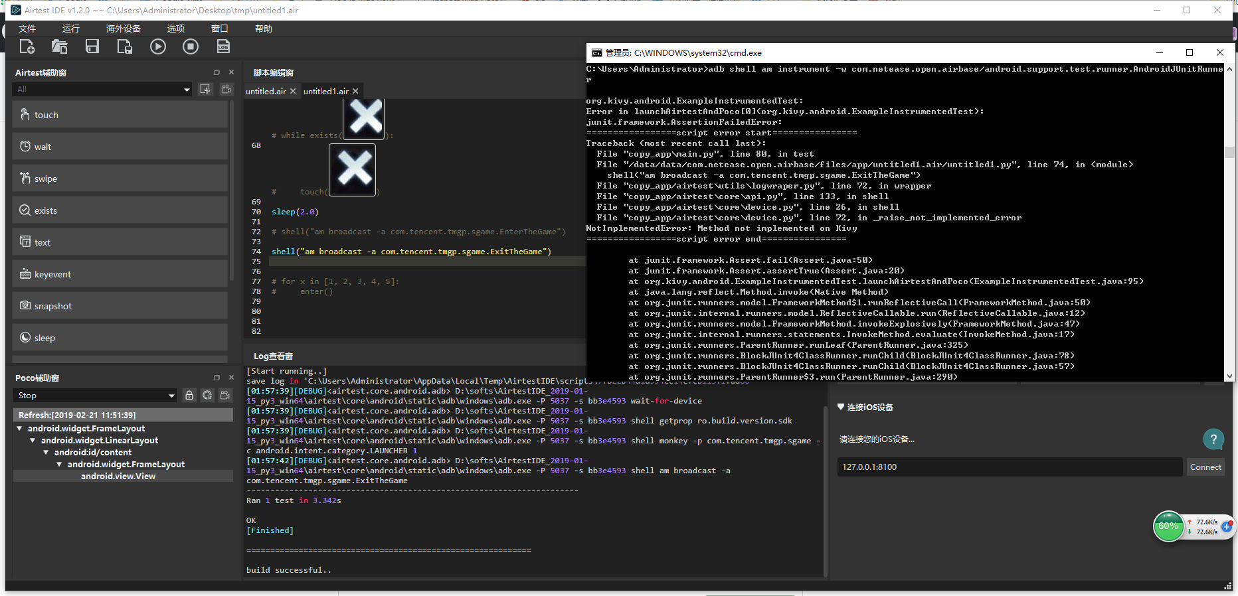This screenshot has height=596, width=1238.
Task: Open the 帮助 menu
Action: tap(264, 29)
